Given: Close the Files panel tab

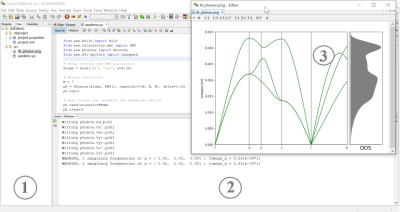Looking at the screenshot, I should 24,24.
